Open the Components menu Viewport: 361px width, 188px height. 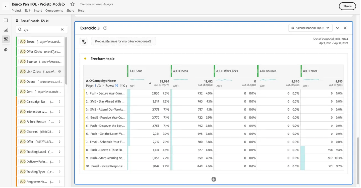click(54, 11)
